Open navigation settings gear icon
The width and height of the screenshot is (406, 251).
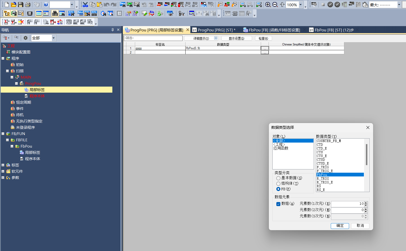26,38
